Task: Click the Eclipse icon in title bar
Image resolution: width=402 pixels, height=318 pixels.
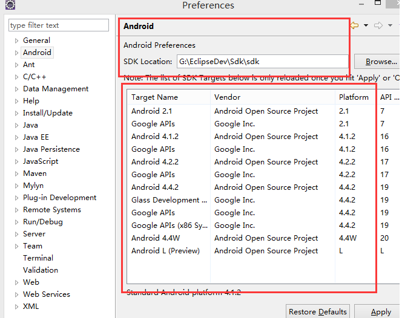Action: tap(10, 5)
